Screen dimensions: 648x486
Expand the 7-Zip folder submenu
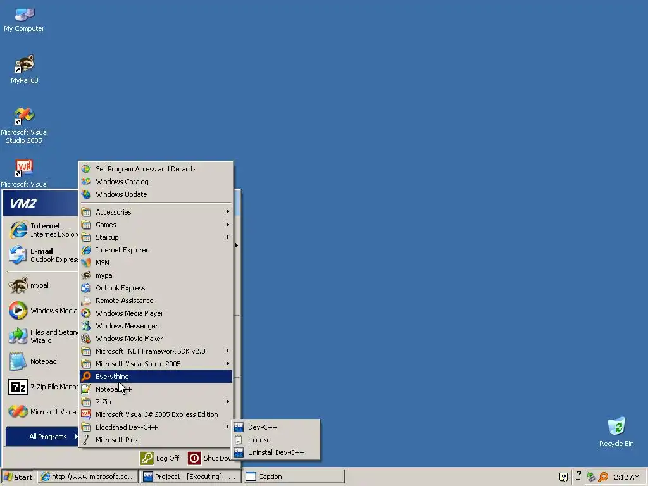pyautogui.click(x=156, y=402)
